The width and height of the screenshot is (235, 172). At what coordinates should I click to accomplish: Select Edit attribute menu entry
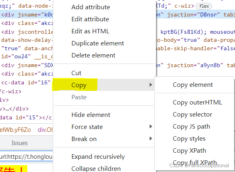(x=90, y=19)
